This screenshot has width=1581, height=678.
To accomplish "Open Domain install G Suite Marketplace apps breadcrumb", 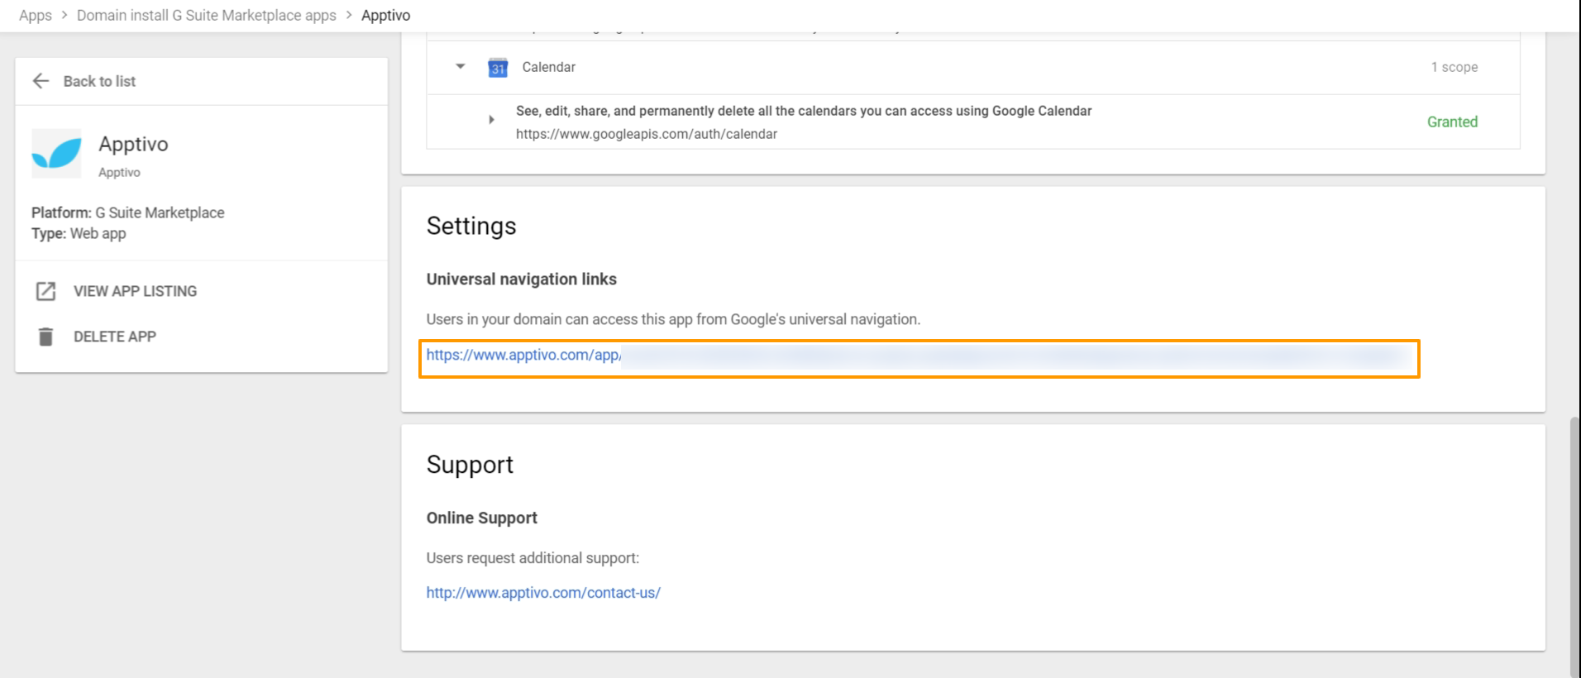I will click(206, 16).
